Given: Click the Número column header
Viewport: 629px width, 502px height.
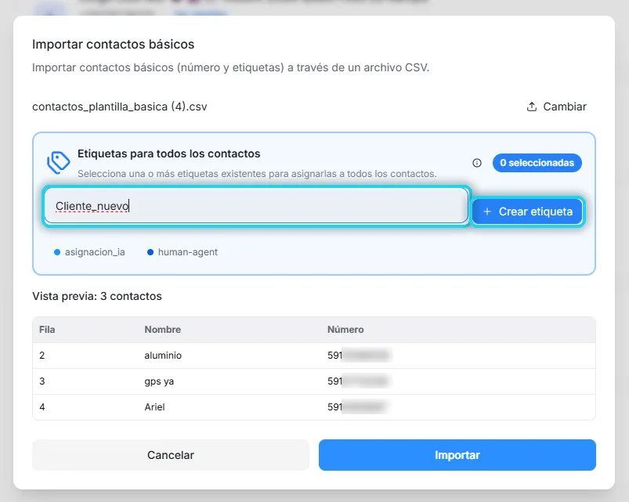Looking at the screenshot, I should (345, 330).
